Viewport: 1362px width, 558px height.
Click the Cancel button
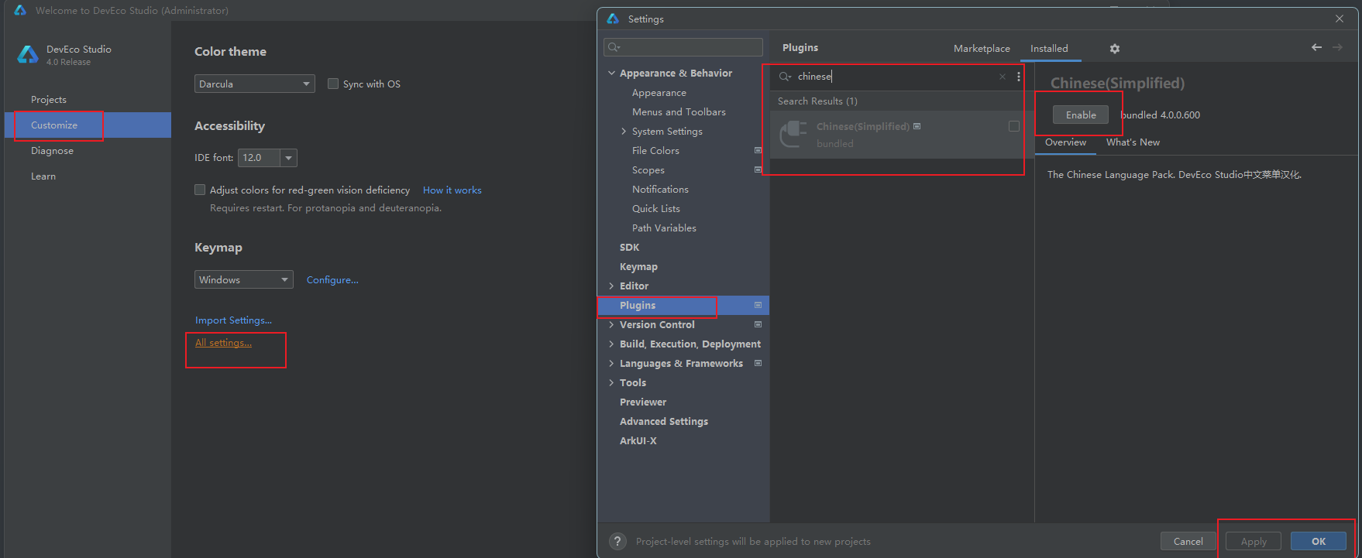(1188, 541)
